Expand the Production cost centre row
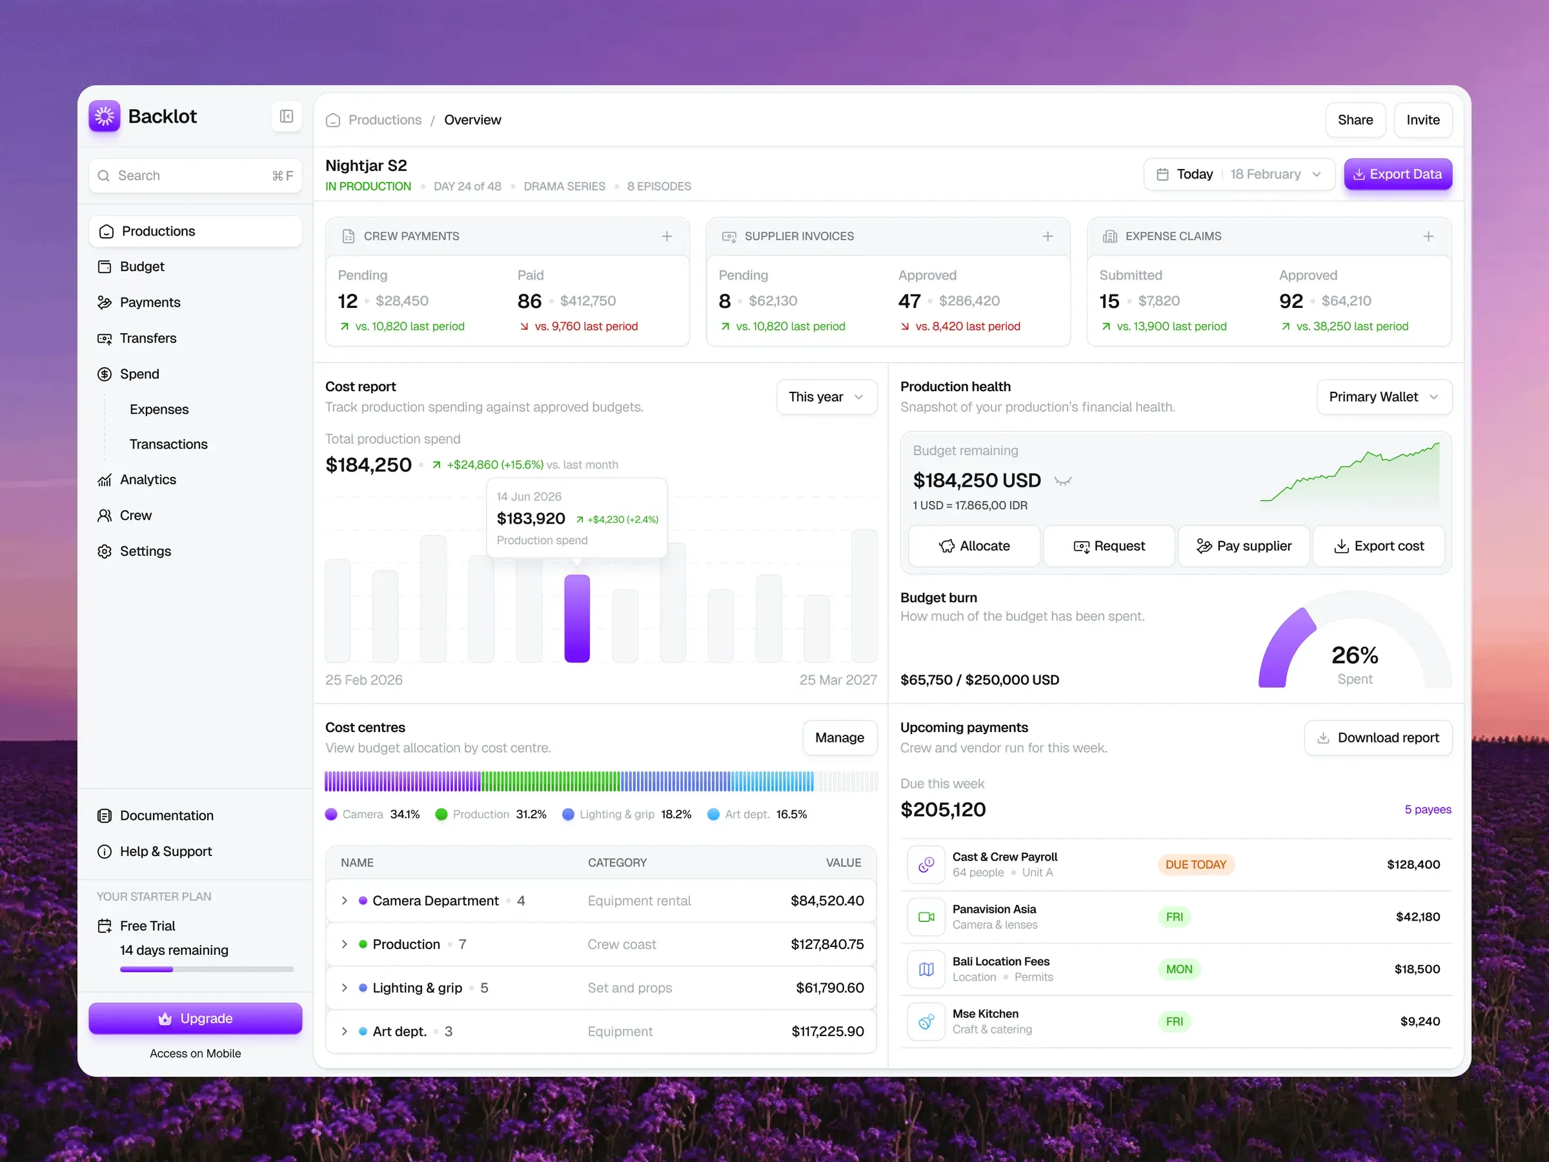This screenshot has height=1162, width=1549. pos(344,945)
